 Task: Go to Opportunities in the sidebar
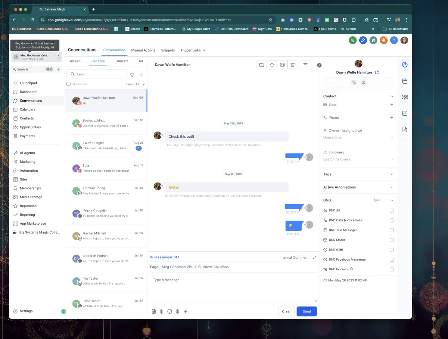coord(30,127)
